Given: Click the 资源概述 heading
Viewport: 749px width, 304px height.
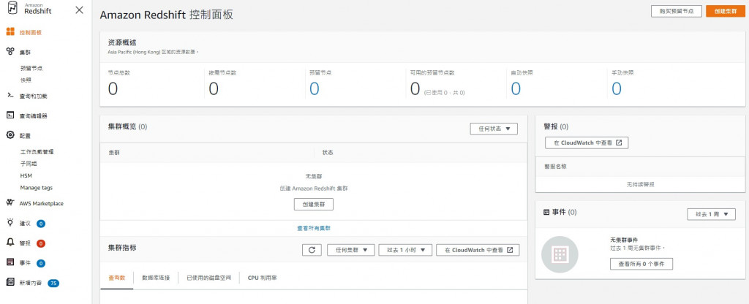Looking at the screenshot, I should coord(122,42).
